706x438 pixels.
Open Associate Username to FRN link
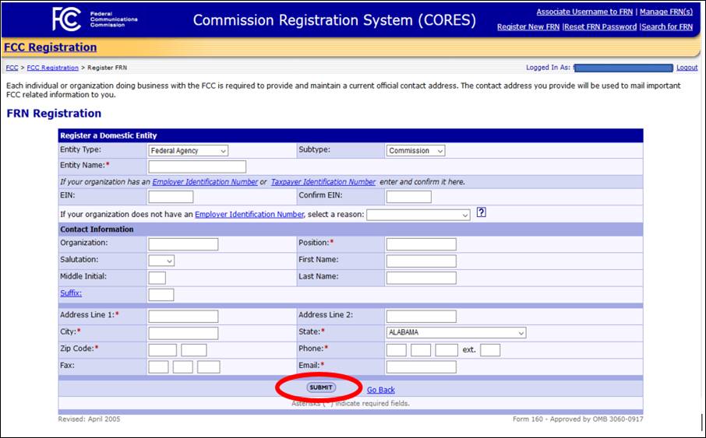pos(584,12)
